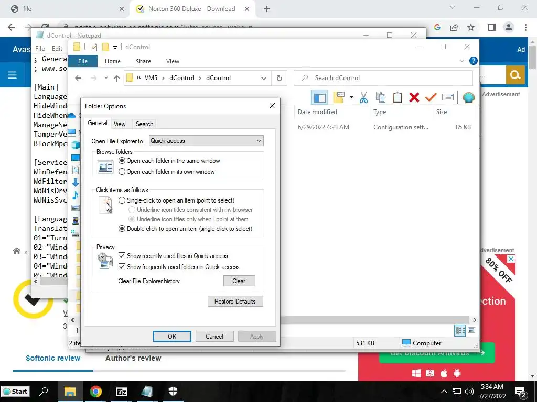Open the Explorer File tab
The image size is (537, 402).
pyautogui.click(x=83, y=61)
